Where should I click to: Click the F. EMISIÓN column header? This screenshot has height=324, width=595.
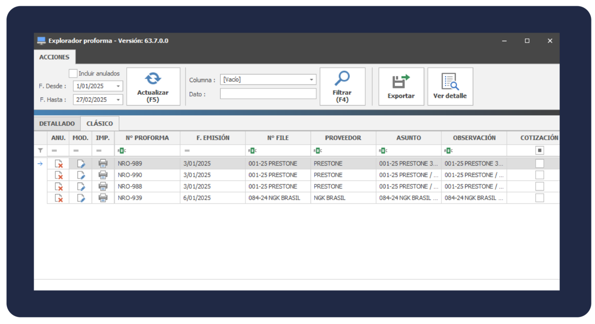pos(212,138)
